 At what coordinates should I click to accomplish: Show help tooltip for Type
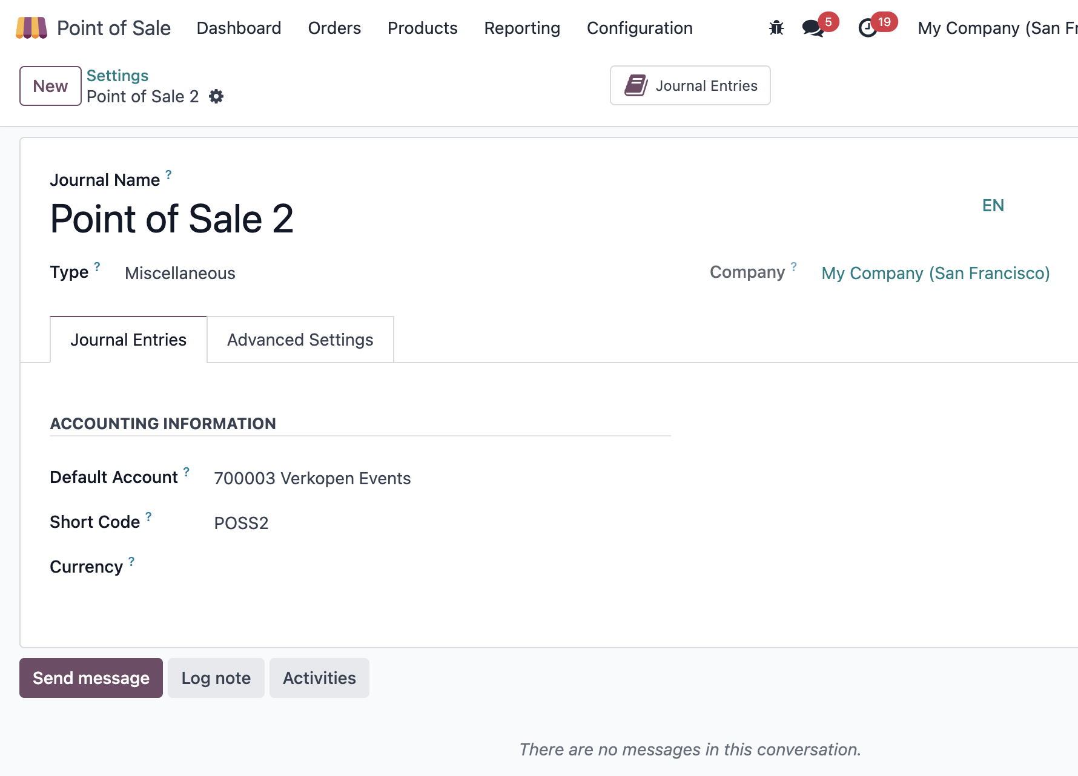pyautogui.click(x=97, y=267)
